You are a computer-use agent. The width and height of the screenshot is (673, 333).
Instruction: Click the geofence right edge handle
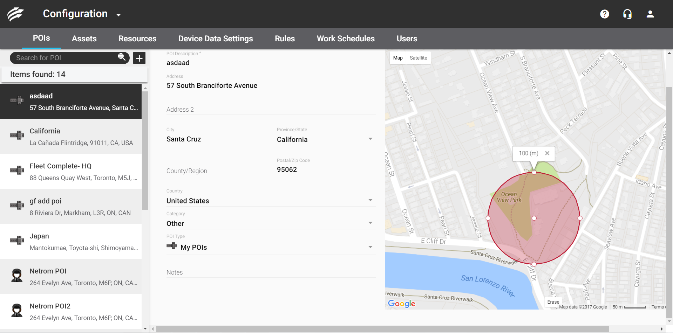click(x=580, y=218)
